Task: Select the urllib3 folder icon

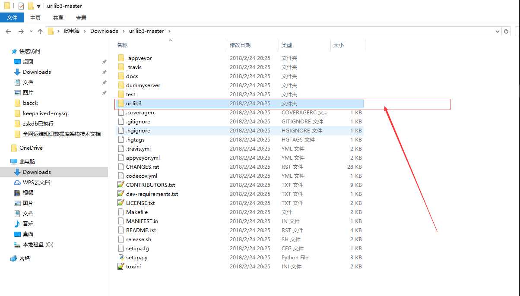Action: [x=121, y=103]
